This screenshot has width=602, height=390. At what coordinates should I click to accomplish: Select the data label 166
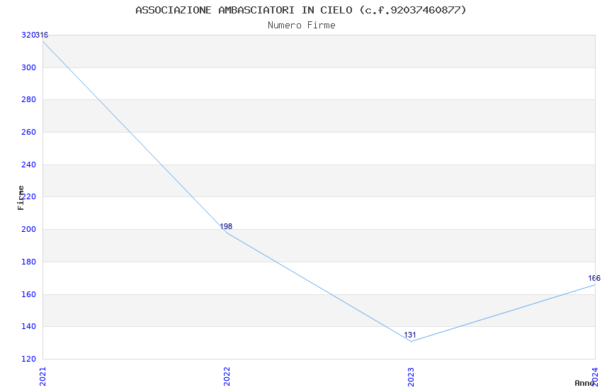click(x=594, y=278)
